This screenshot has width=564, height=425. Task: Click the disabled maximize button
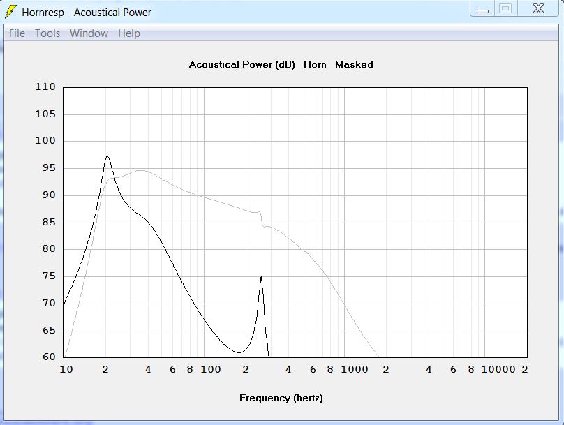pyautogui.click(x=505, y=8)
